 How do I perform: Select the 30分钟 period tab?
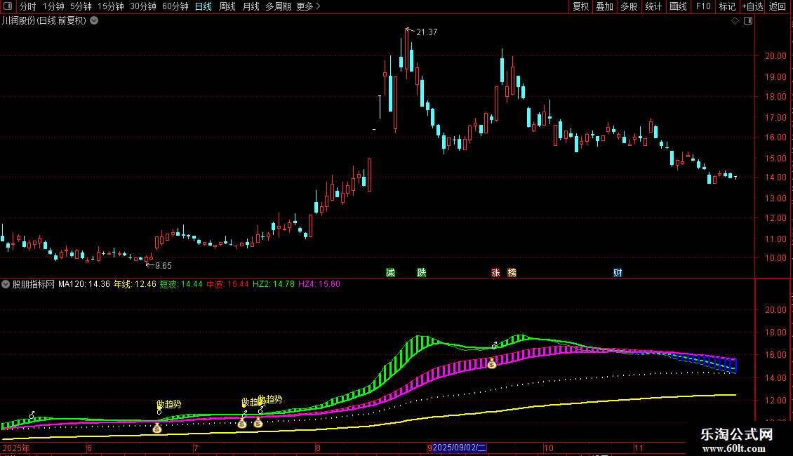click(143, 6)
